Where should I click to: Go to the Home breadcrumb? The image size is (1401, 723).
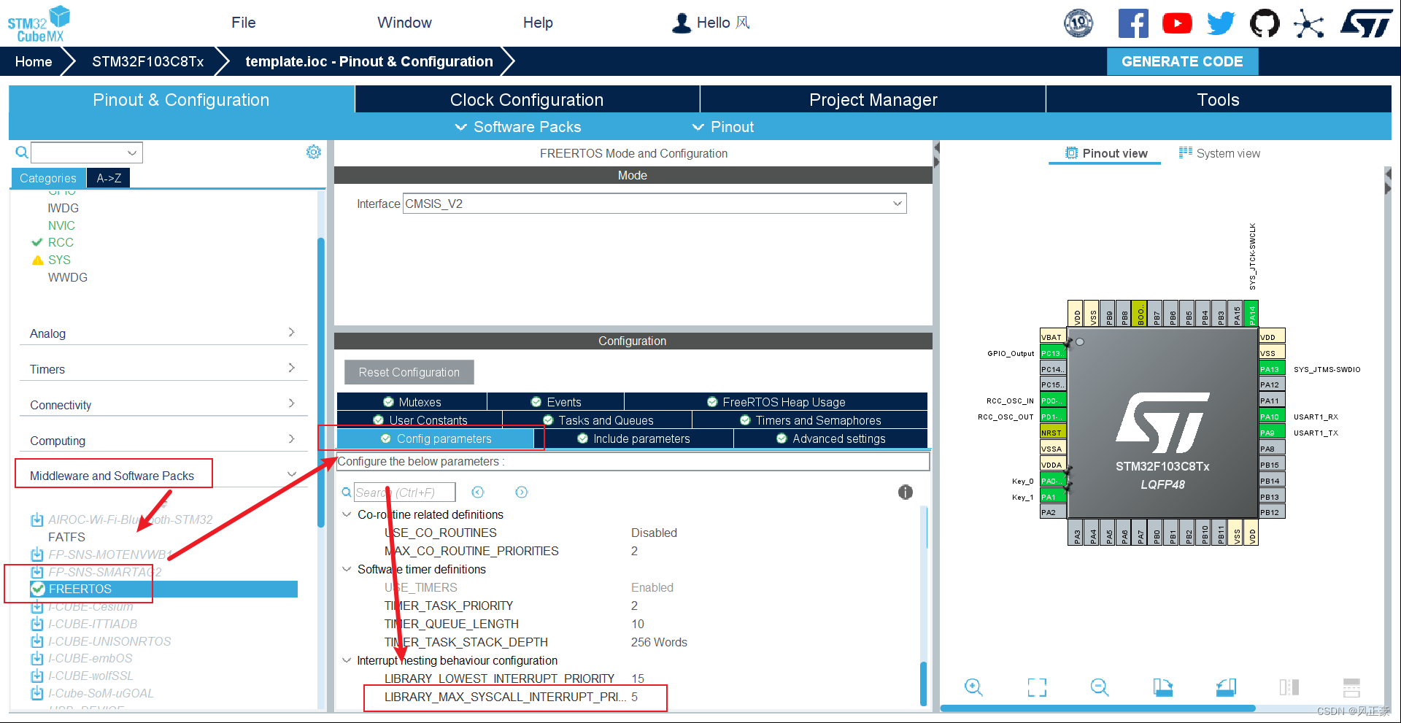34,61
